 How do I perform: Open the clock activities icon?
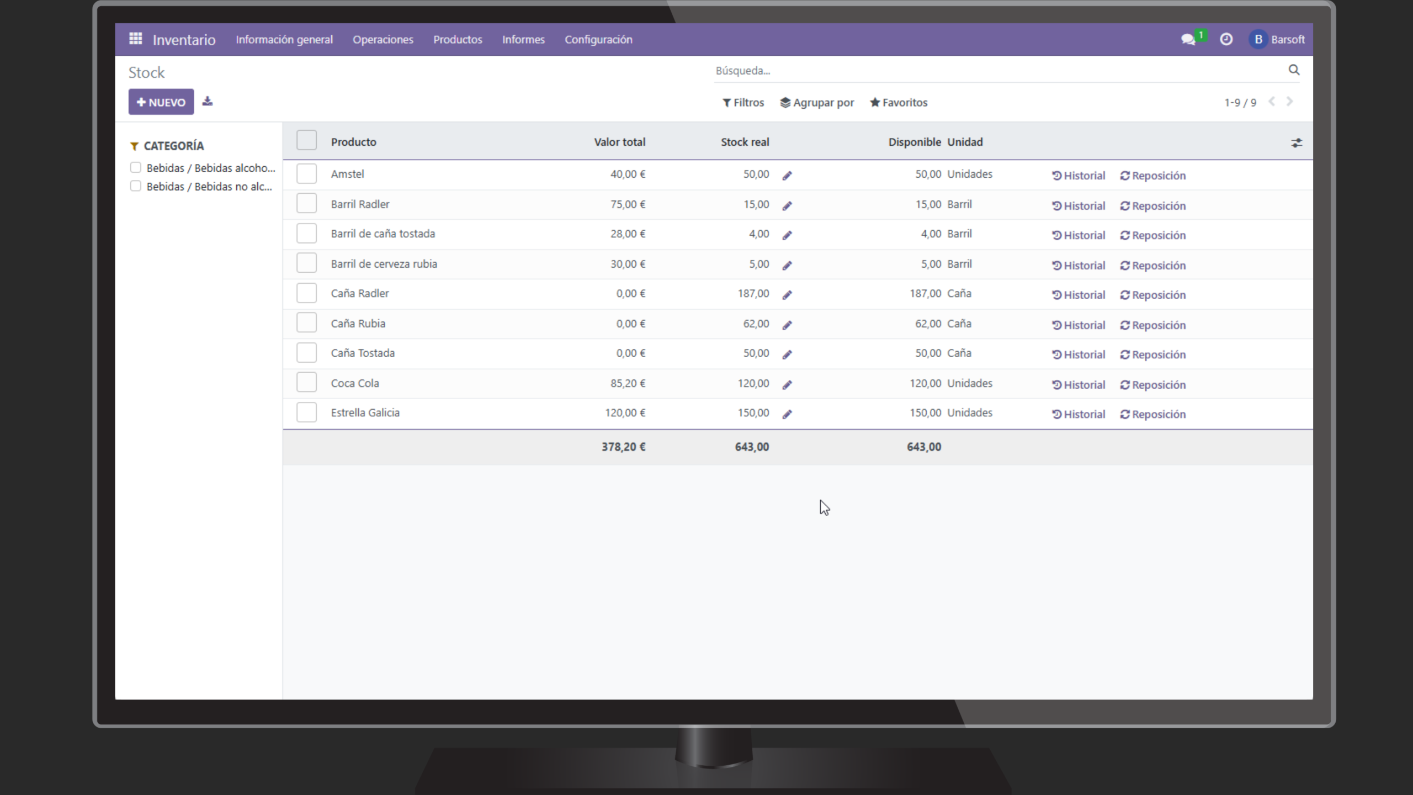1226,39
